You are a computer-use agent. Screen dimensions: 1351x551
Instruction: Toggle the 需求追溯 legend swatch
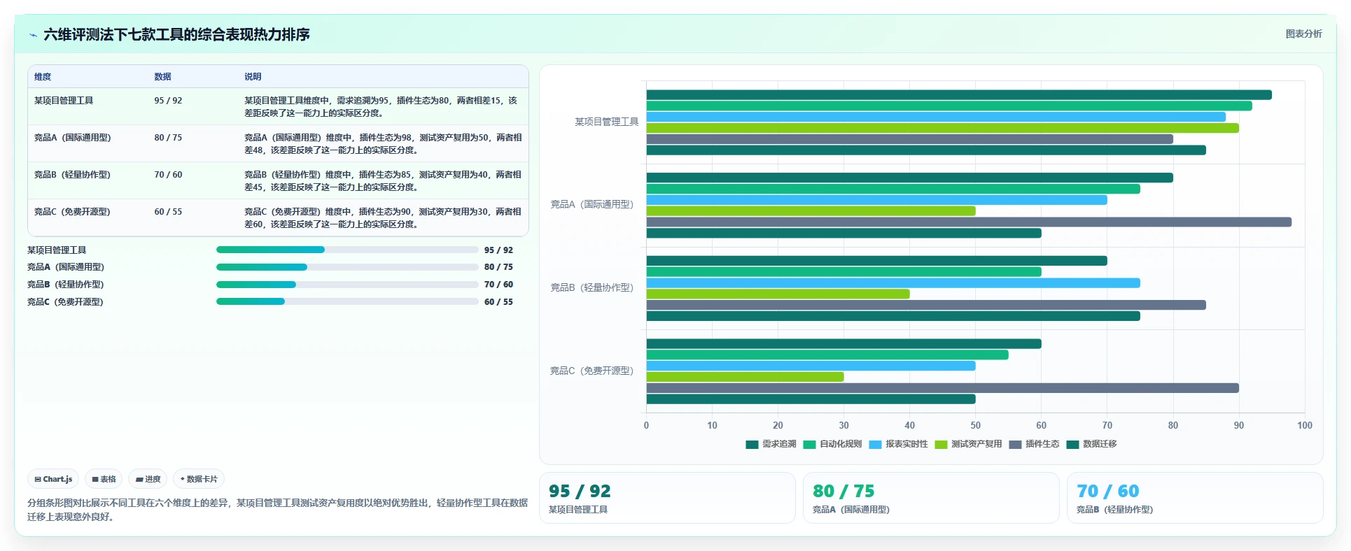coord(752,445)
